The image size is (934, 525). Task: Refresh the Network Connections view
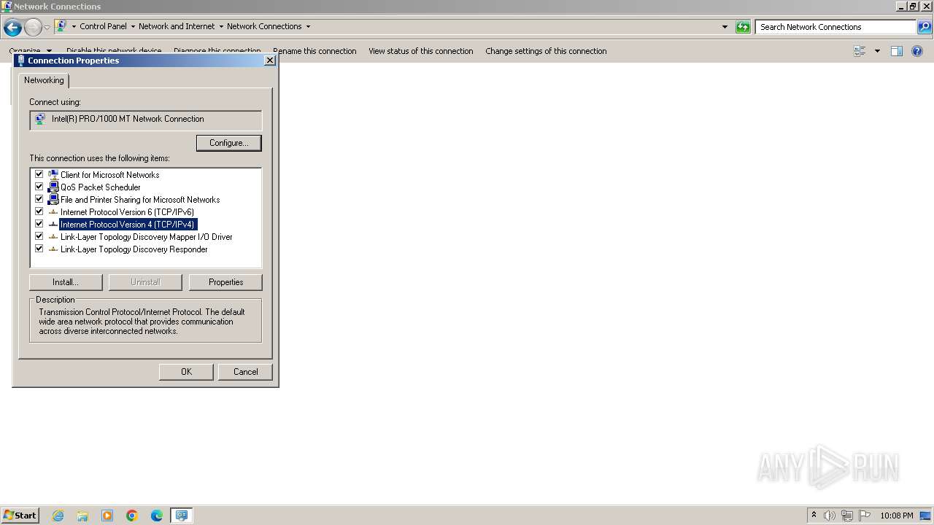coord(743,27)
